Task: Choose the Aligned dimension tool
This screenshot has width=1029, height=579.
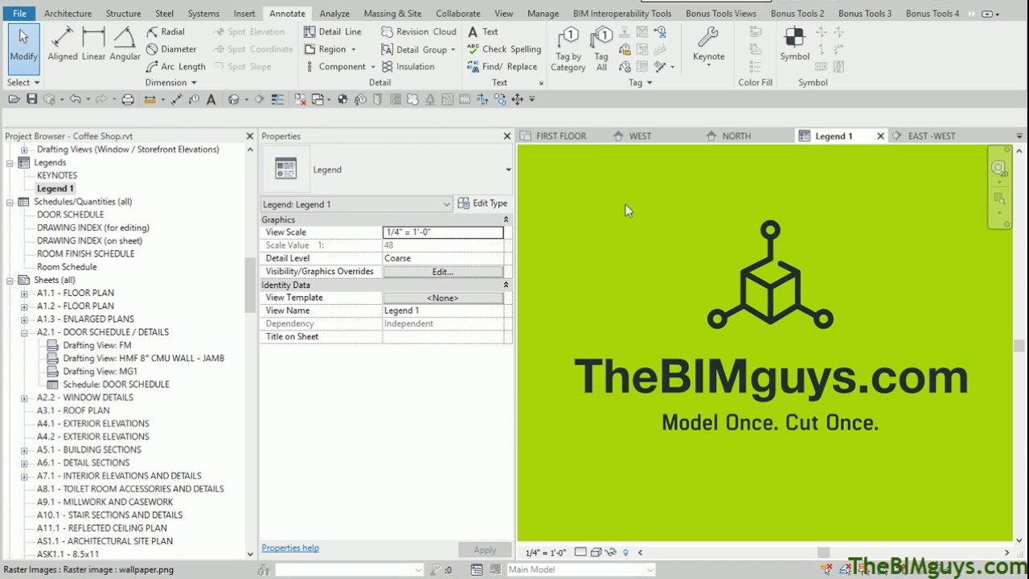Action: tap(63, 43)
